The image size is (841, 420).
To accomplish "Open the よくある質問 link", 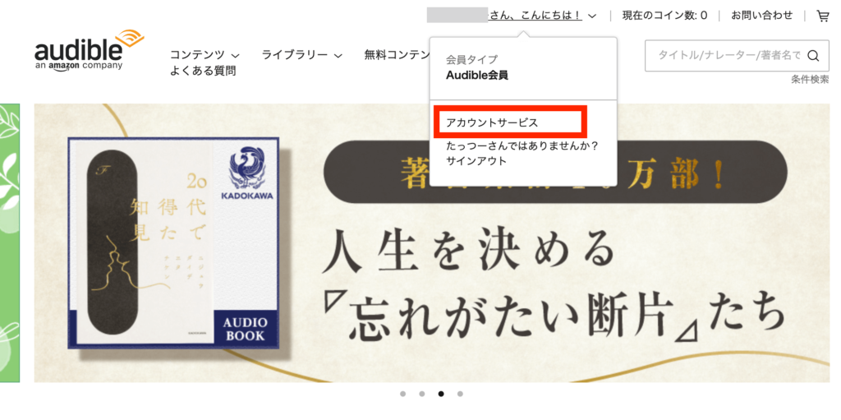I will click(203, 71).
